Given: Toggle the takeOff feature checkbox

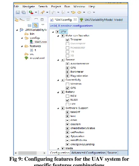Looking at the screenshot, I should [x=68, y=112].
